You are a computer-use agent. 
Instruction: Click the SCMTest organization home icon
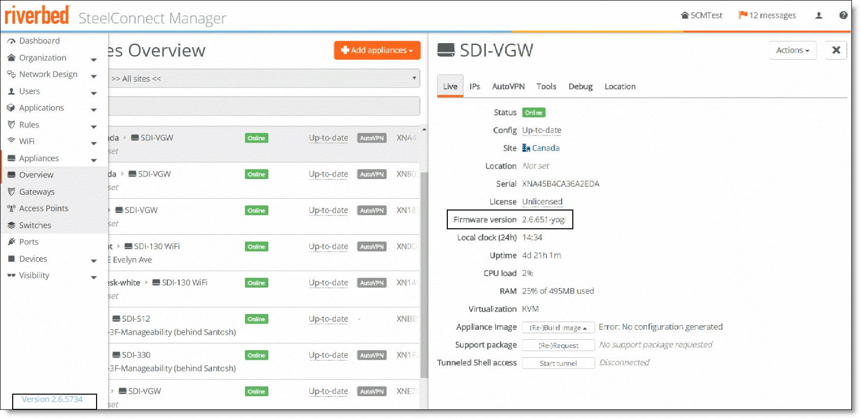point(685,15)
